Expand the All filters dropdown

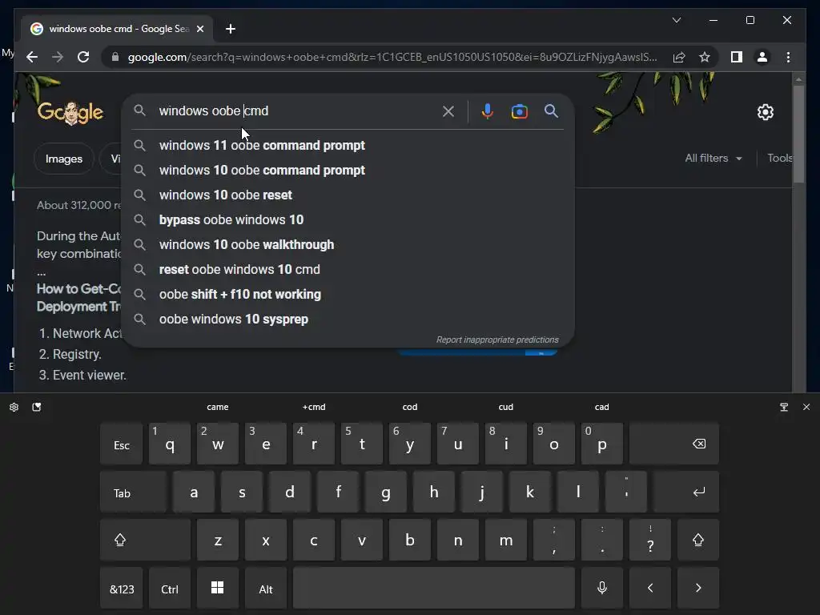[x=713, y=158]
